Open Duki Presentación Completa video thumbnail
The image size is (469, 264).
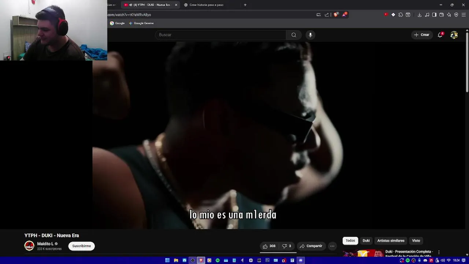point(363,253)
